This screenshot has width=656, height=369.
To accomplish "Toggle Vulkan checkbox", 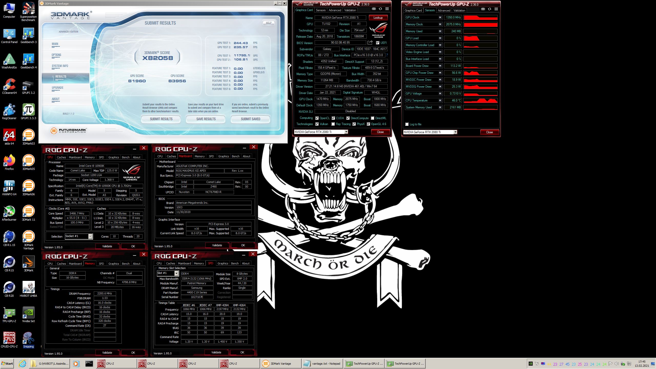I will click(317, 124).
